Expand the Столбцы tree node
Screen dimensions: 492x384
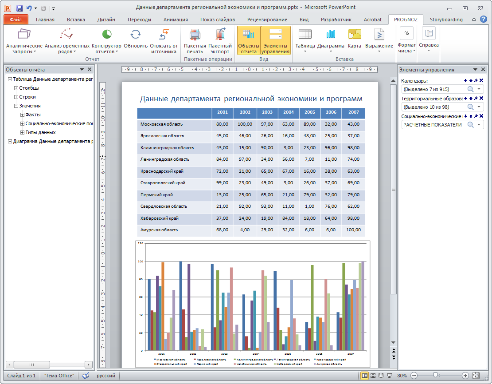[x=16, y=88]
